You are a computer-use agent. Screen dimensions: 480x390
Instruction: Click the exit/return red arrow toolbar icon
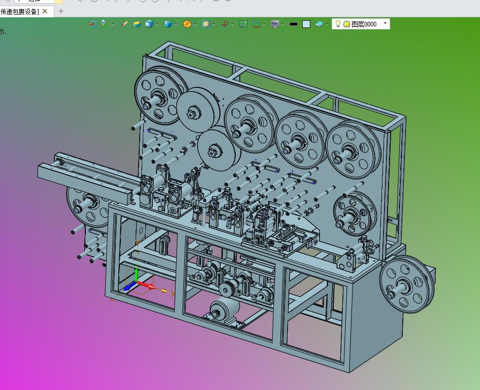[x=93, y=24]
